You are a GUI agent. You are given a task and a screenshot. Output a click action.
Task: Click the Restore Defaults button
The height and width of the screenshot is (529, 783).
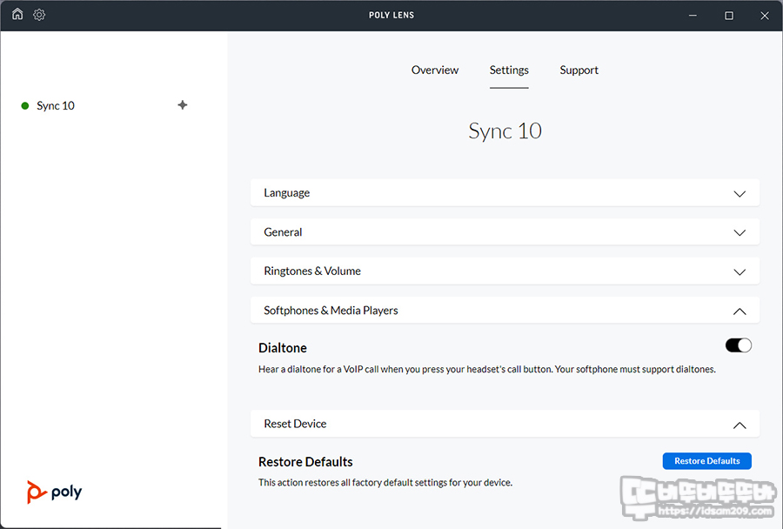click(706, 460)
